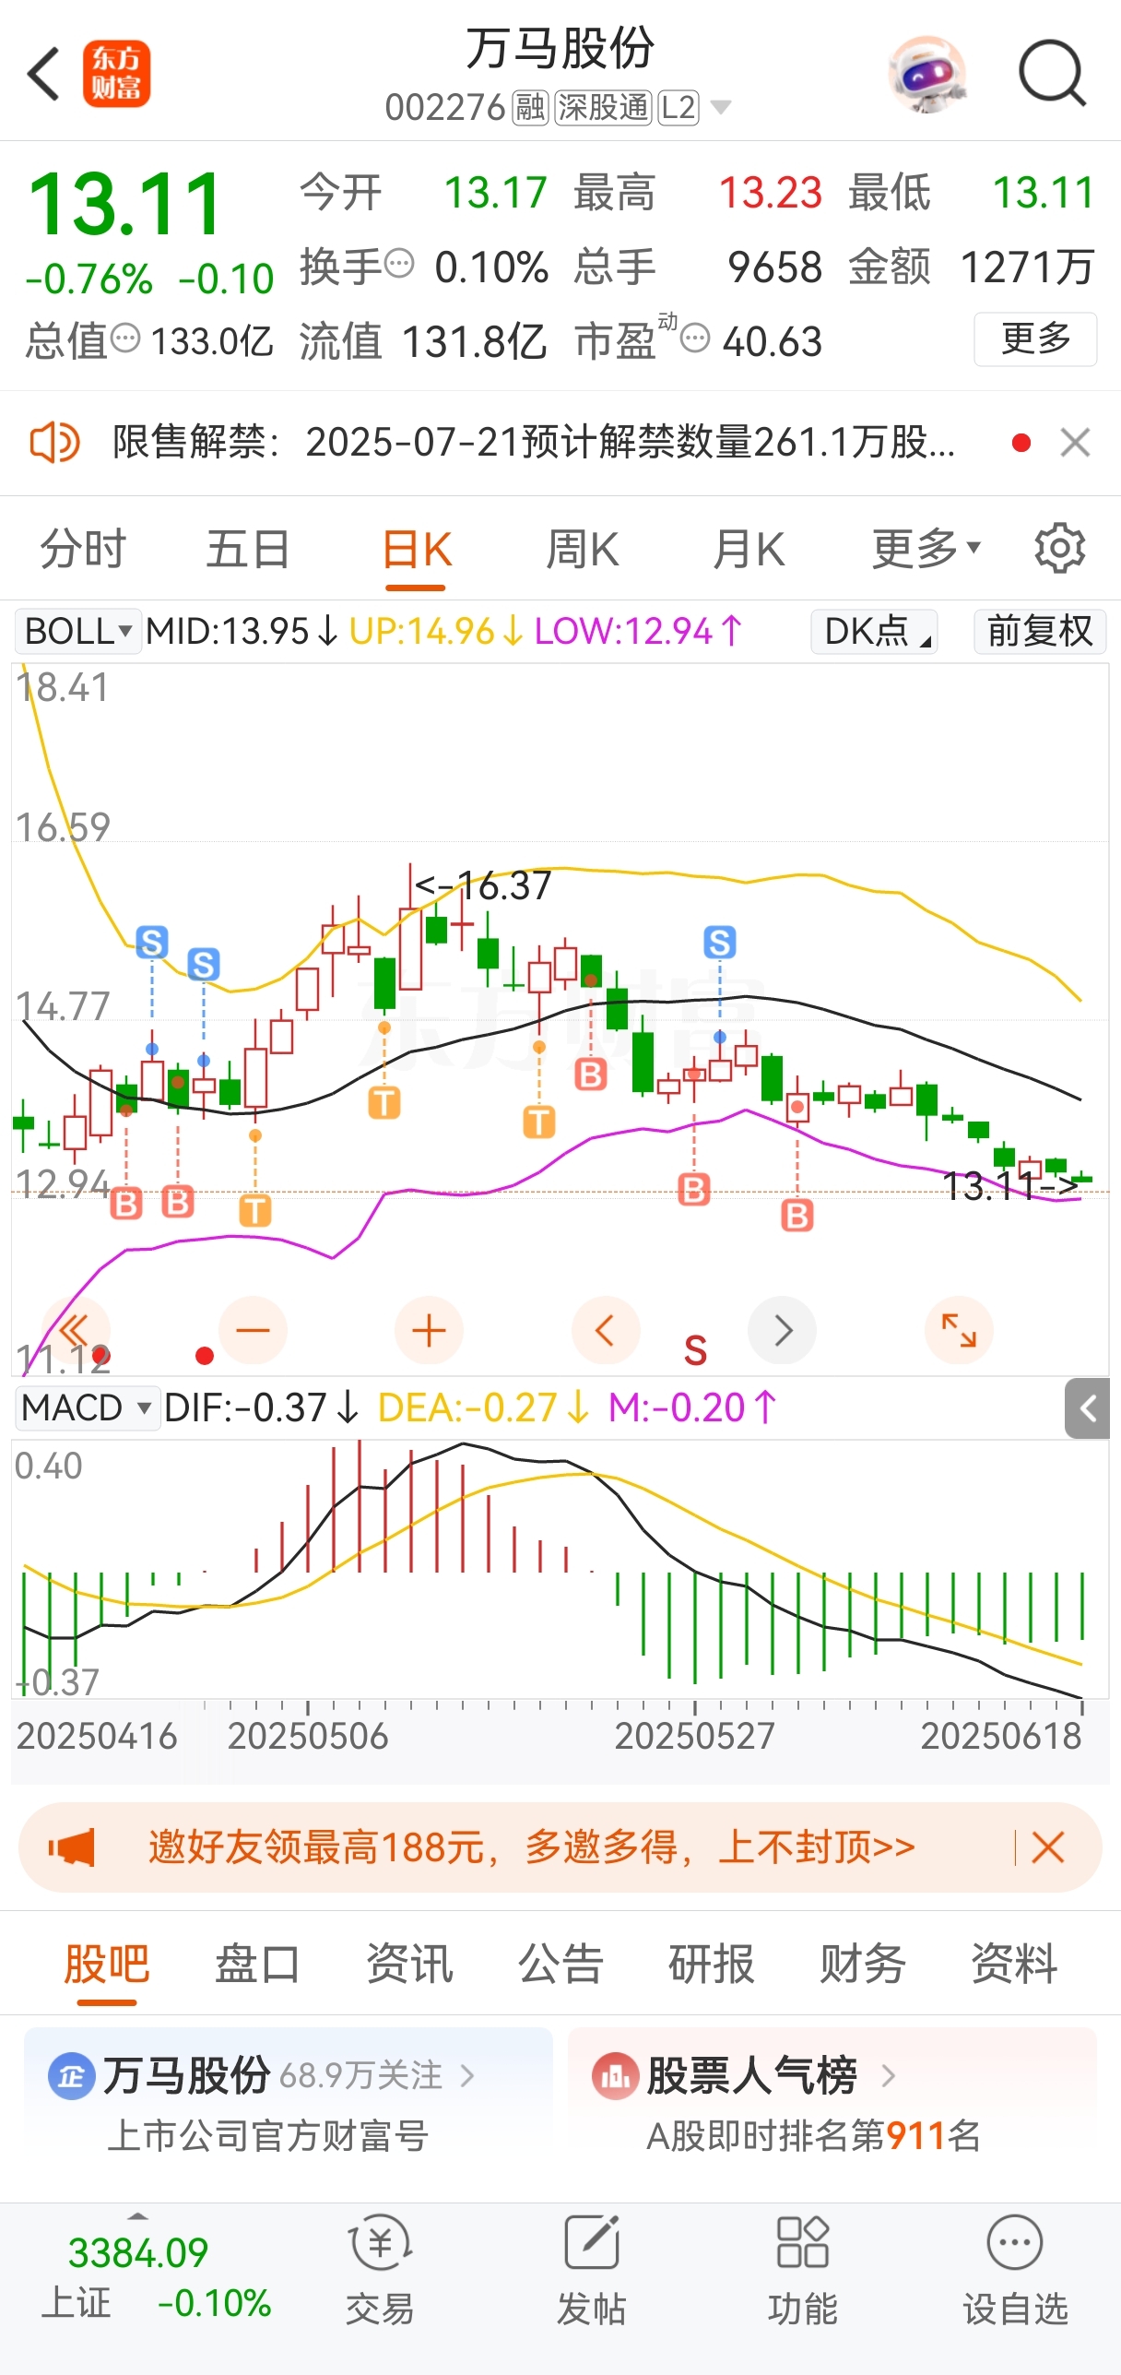Close the invite friends banner
Viewport: 1121px width, 2375px height.
[x=1048, y=1847]
